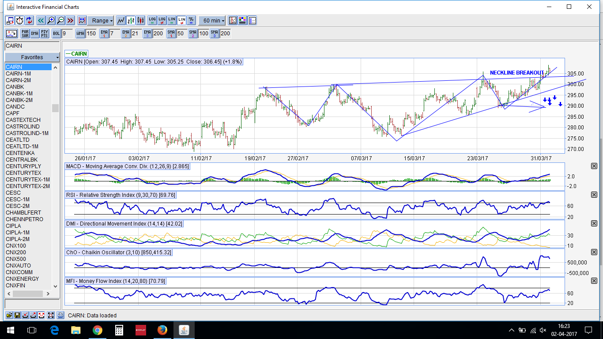Click the SMA 3 period field showing 200
The height and width of the screenshot is (339, 603).
point(225,33)
